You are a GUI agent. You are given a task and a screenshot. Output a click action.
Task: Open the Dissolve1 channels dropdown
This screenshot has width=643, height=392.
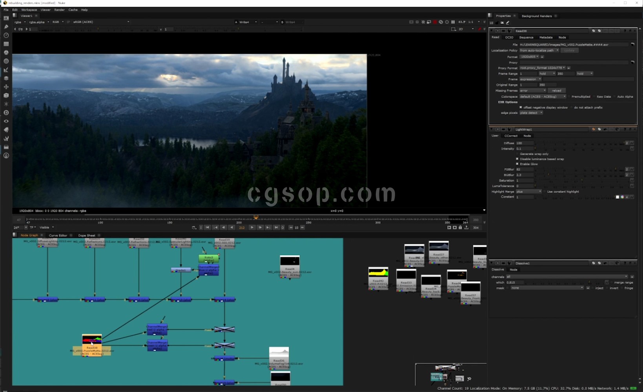[x=567, y=277]
